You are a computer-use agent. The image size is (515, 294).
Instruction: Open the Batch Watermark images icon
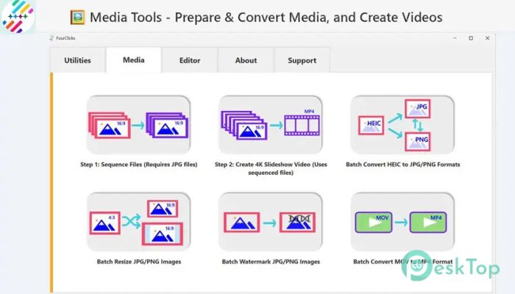[271, 222]
